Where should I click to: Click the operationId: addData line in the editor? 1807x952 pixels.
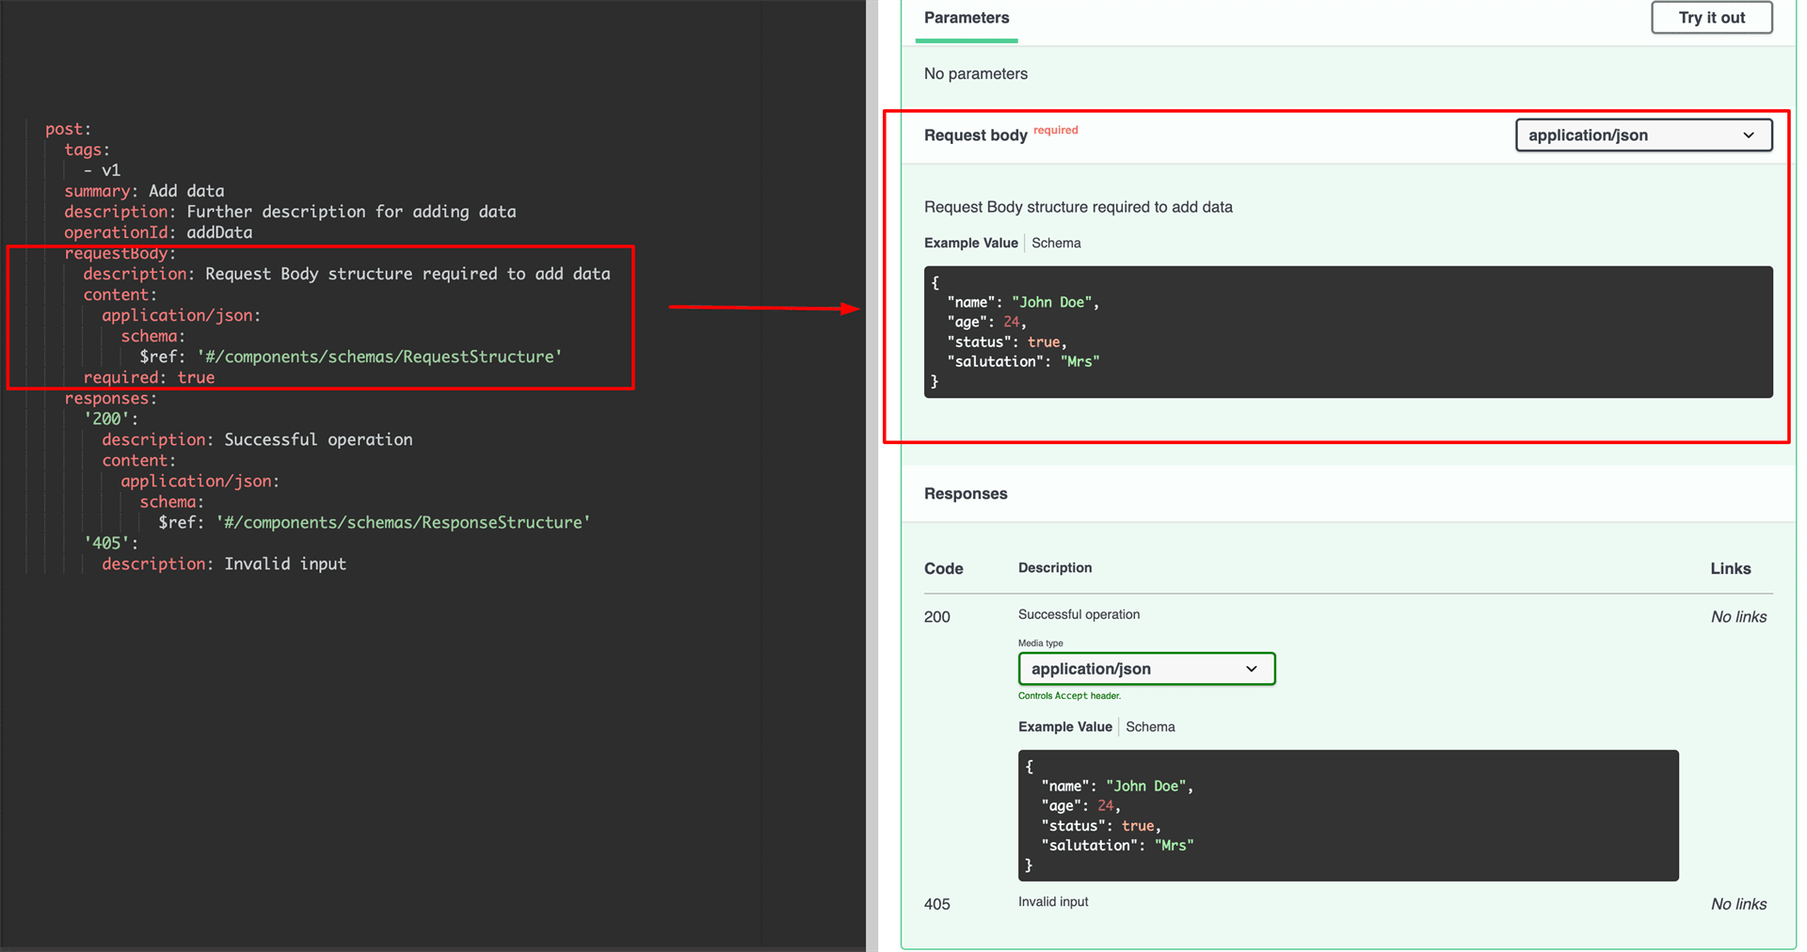coord(157,232)
